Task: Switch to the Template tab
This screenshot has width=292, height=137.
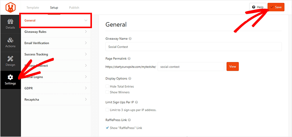Action: (x=32, y=8)
